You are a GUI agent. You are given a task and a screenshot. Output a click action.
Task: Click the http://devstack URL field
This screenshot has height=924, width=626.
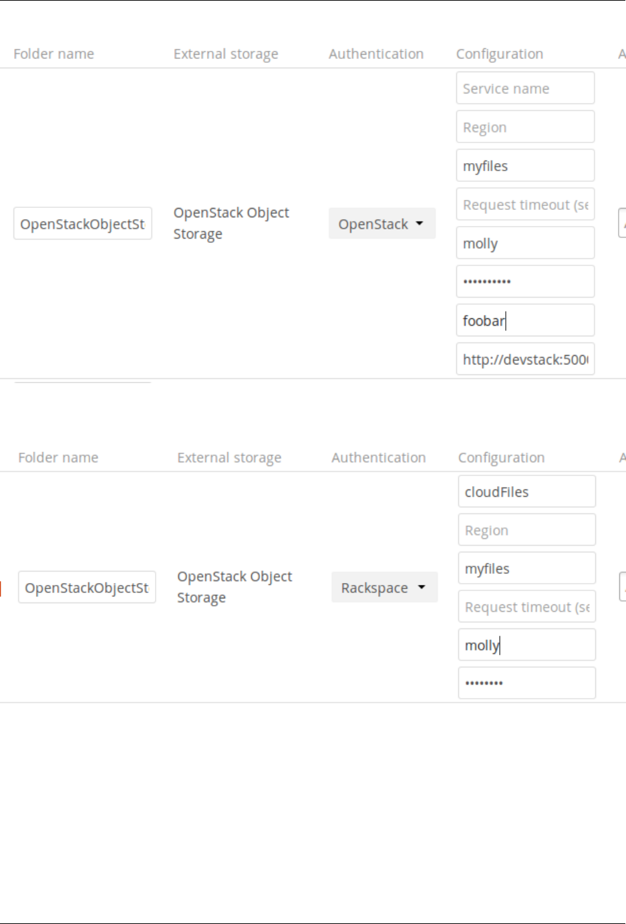pos(525,359)
